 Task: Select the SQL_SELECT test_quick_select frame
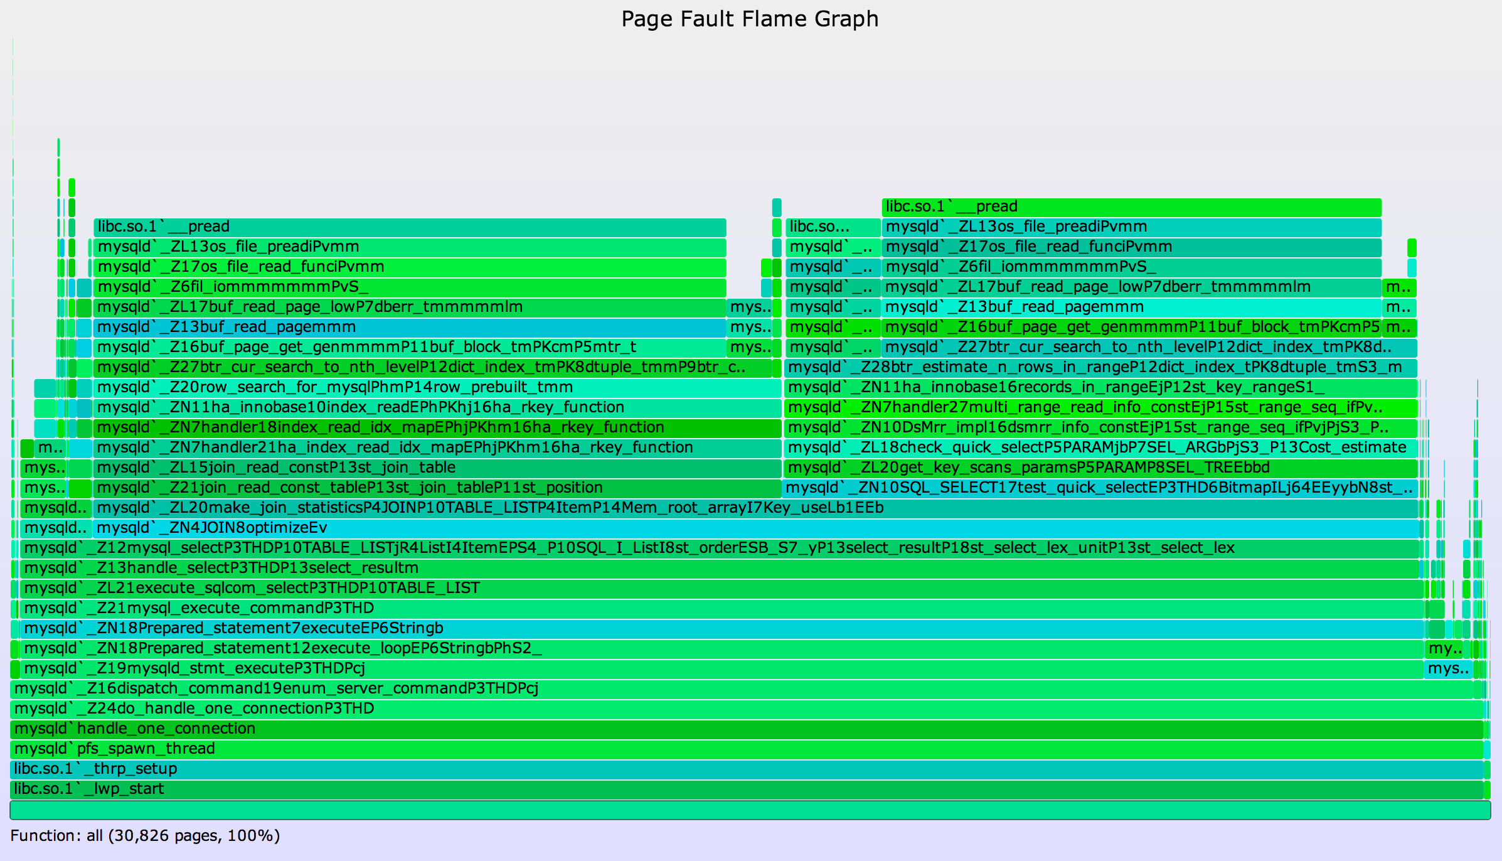[1099, 488]
